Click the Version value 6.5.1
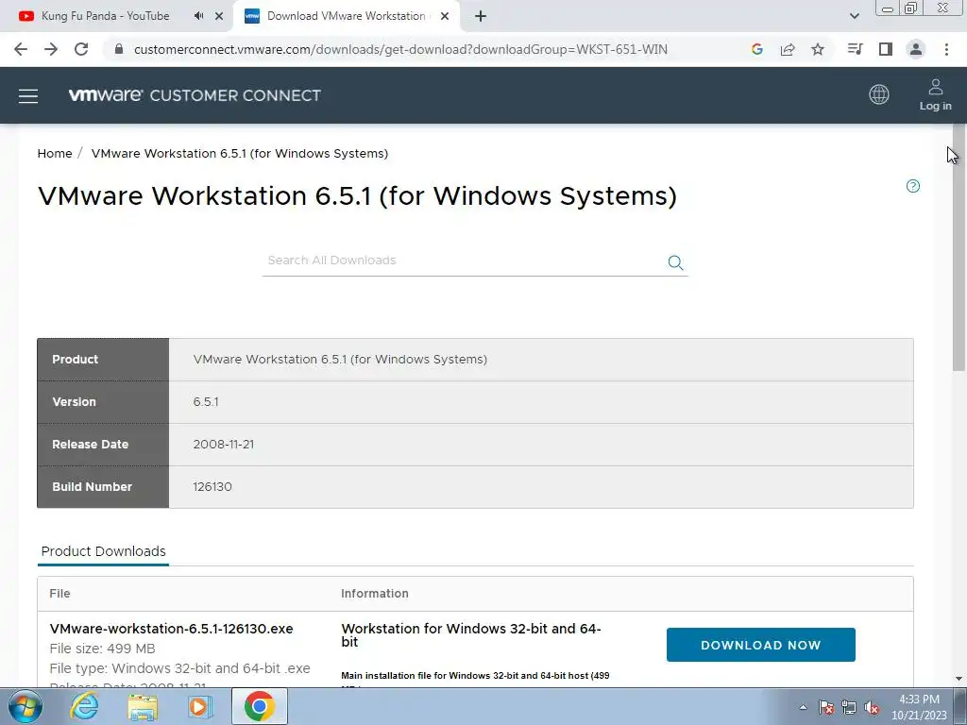This screenshot has width=967, height=725. 206,402
